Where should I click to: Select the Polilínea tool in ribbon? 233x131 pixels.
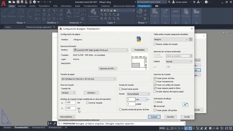(11, 13)
